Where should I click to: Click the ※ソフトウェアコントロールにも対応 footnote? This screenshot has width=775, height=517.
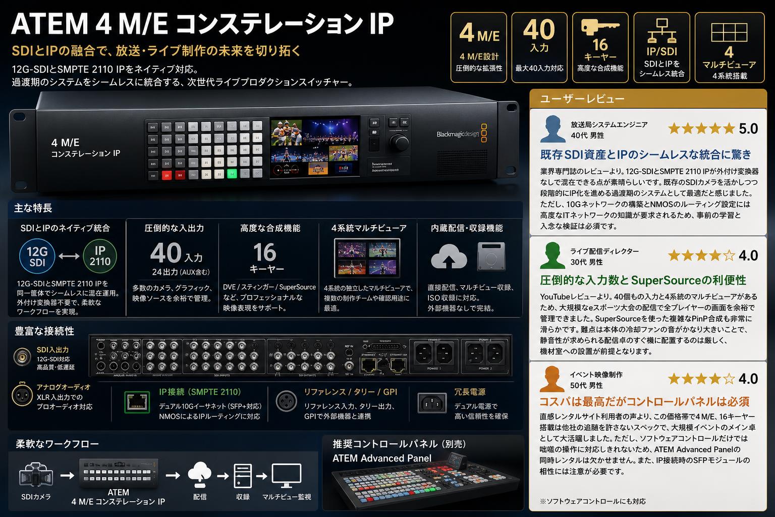(x=592, y=501)
